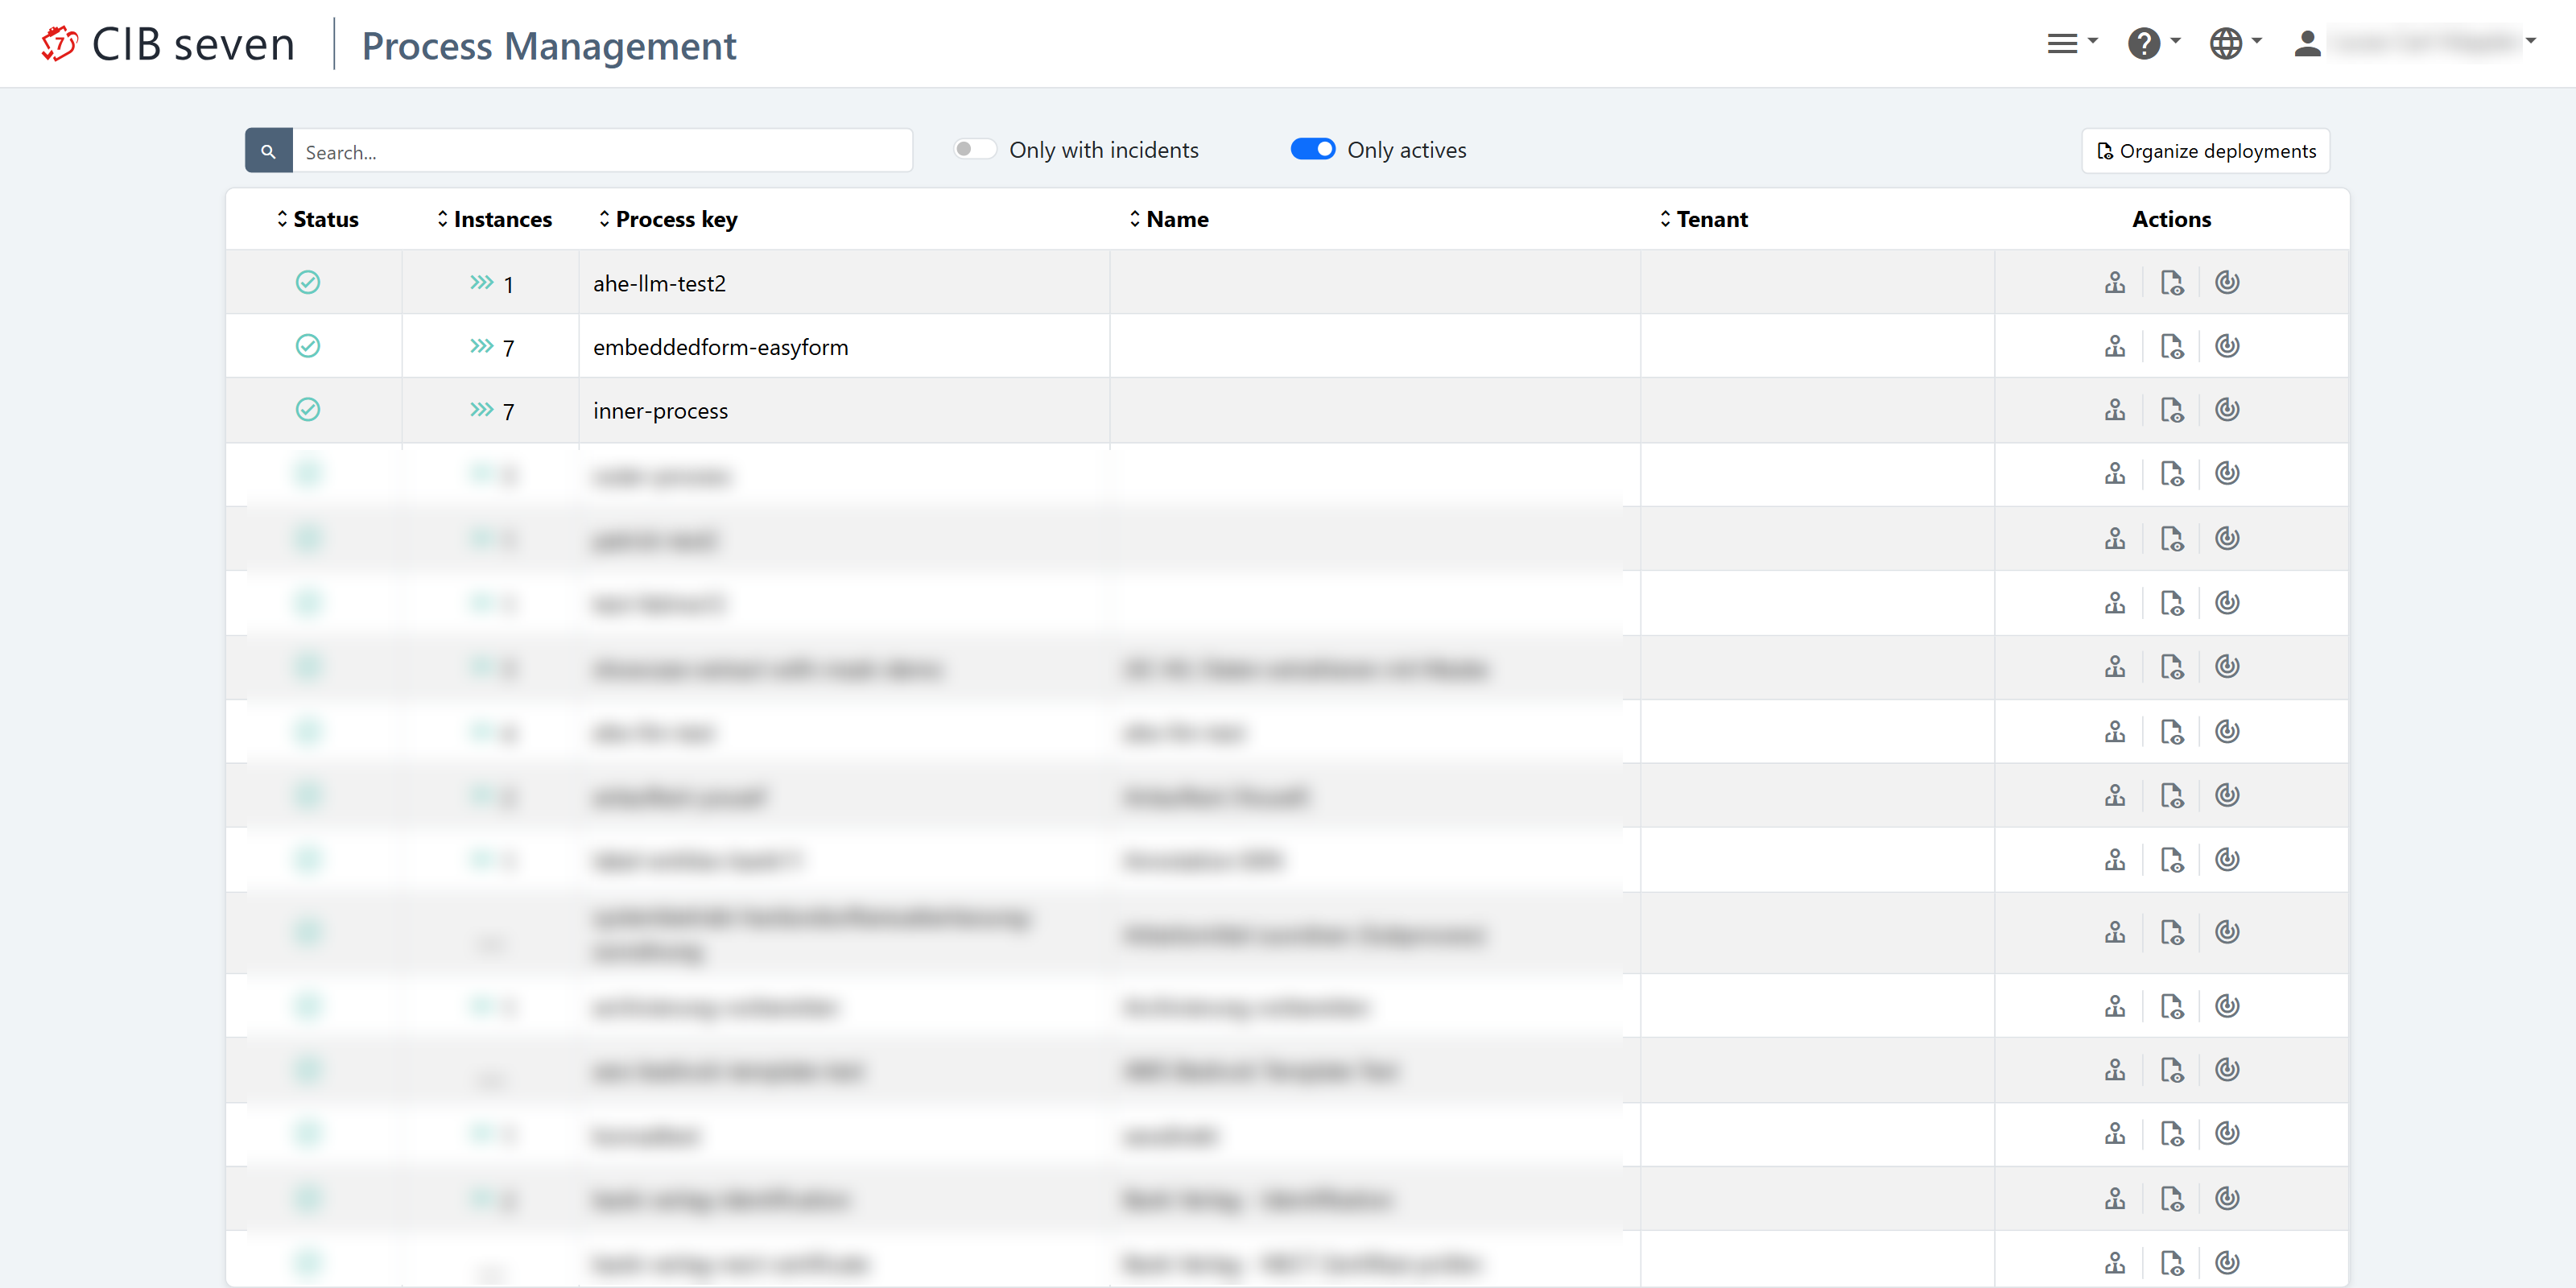Enable the Only with incidents switch
This screenshot has height=1288, width=2576.
pos(973,150)
